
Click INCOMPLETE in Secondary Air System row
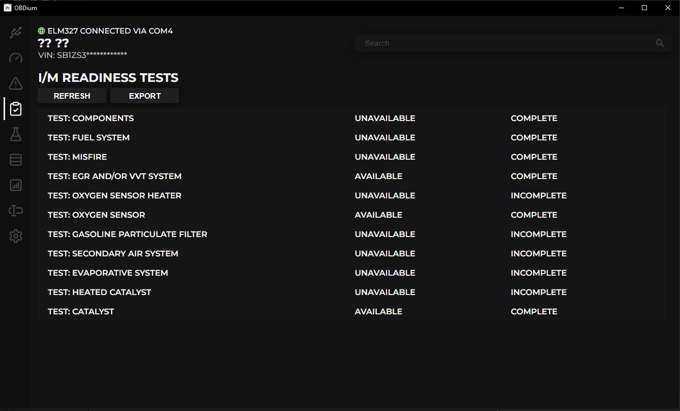tap(539, 253)
